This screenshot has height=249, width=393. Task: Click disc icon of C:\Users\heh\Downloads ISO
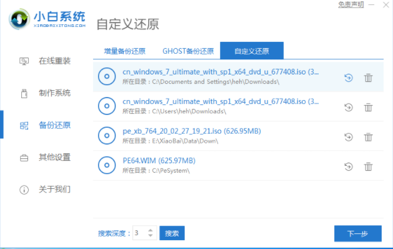click(107, 106)
